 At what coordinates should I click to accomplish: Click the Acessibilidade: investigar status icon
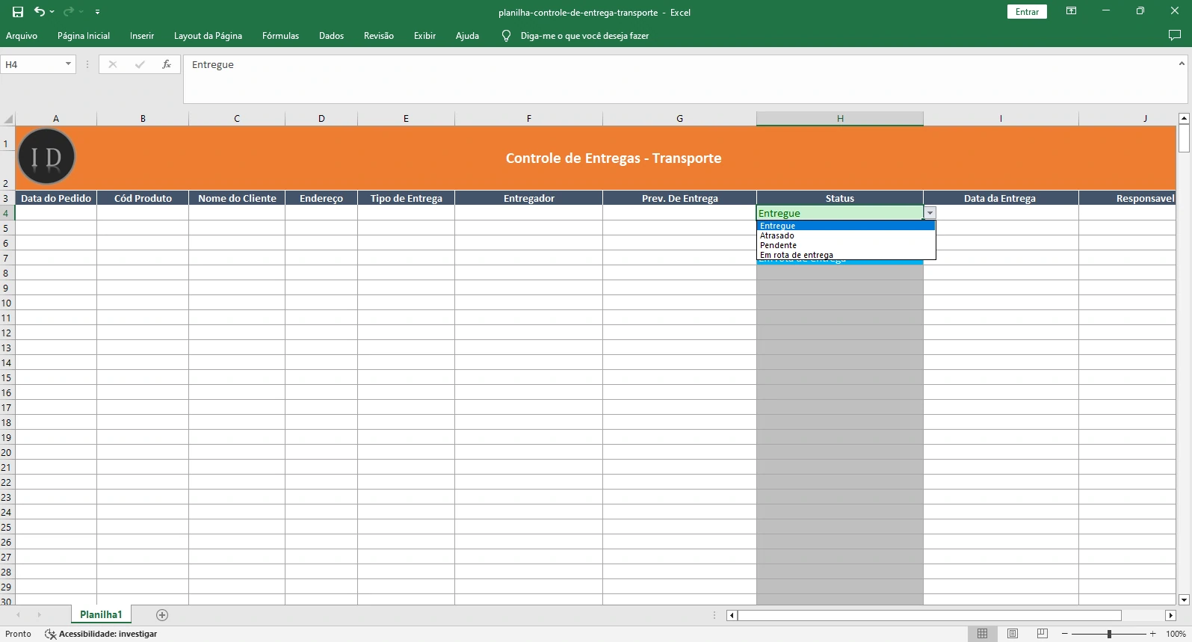coord(51,634)
